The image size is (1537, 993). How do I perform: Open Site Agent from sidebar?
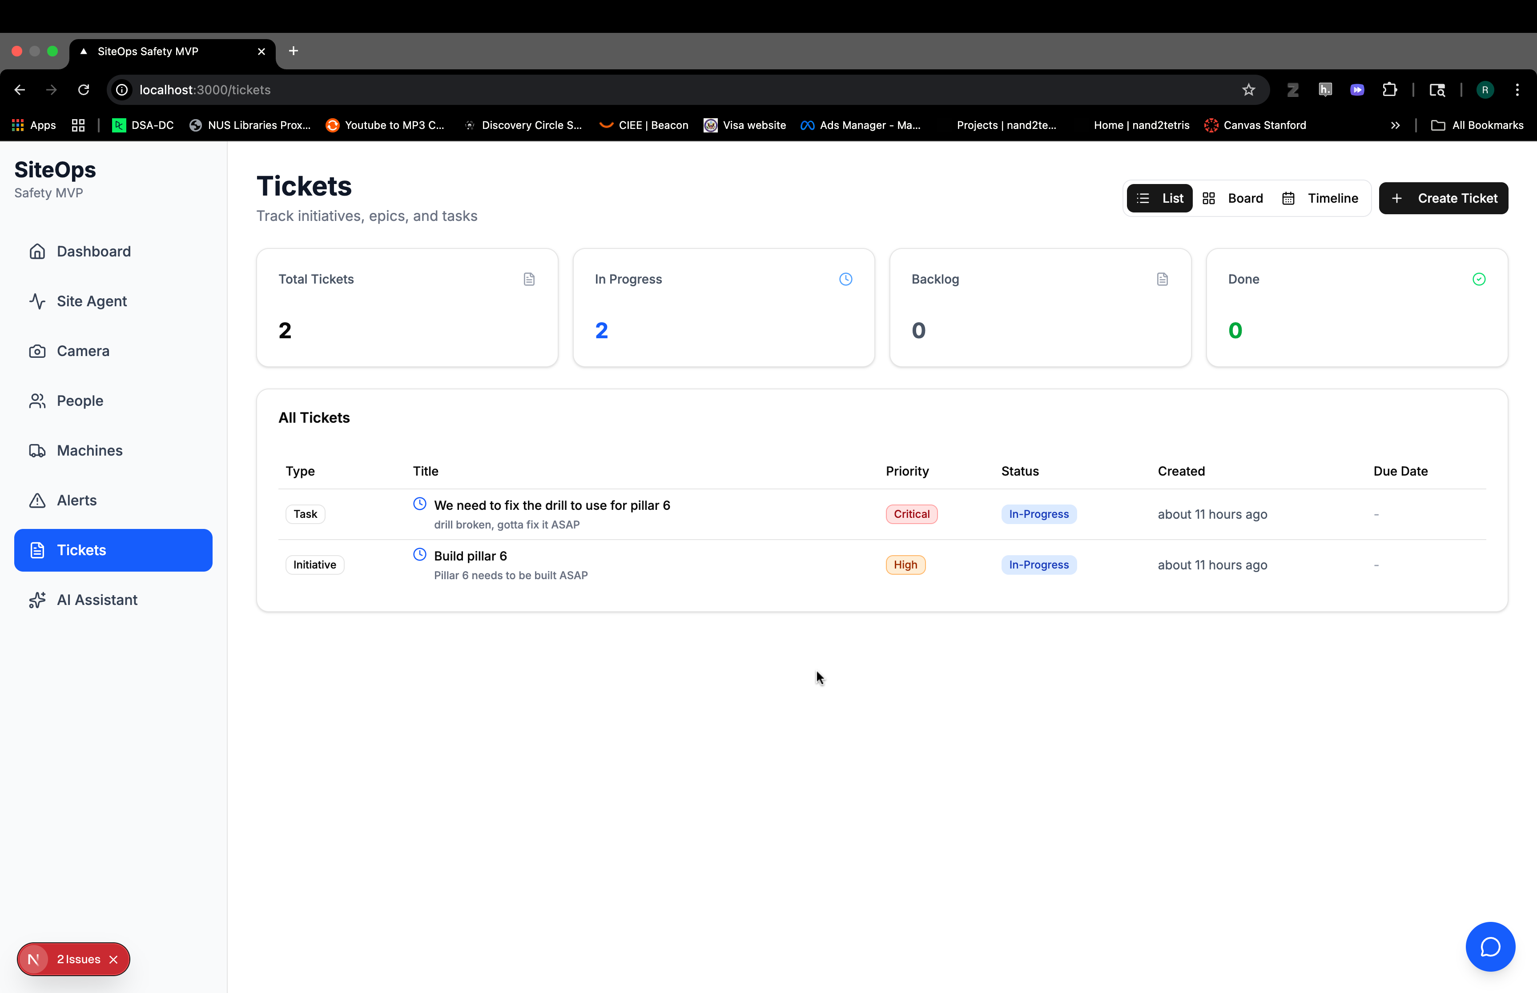tap(92, 301)
